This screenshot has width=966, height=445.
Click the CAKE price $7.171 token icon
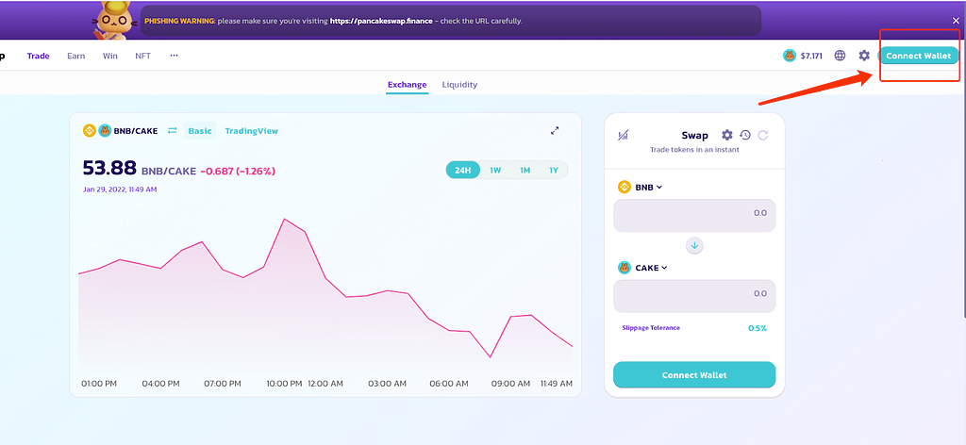790,56
